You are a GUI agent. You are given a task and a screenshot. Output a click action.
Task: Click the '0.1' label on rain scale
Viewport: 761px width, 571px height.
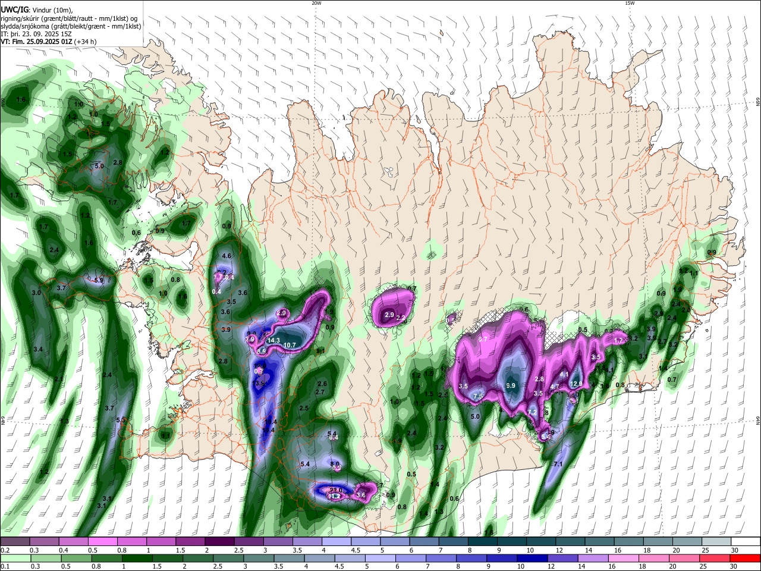click(5, 567)
